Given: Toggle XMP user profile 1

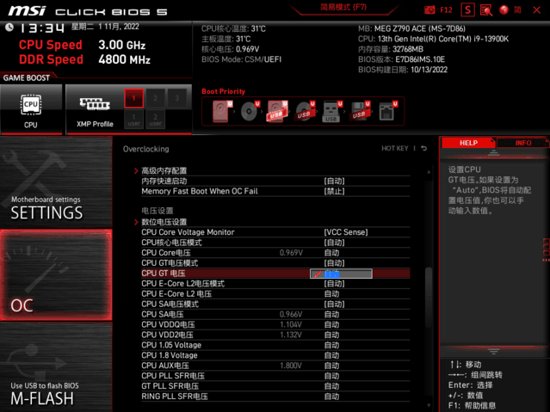Looking at the screenshot, I should tap(133, 119).
